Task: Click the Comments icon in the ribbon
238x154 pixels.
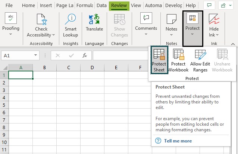Action: 146,18
